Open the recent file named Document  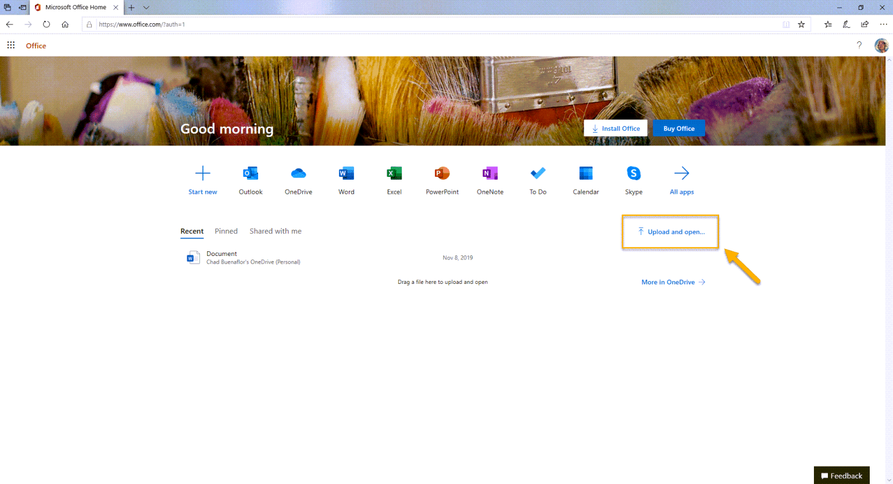click(222, 254)
